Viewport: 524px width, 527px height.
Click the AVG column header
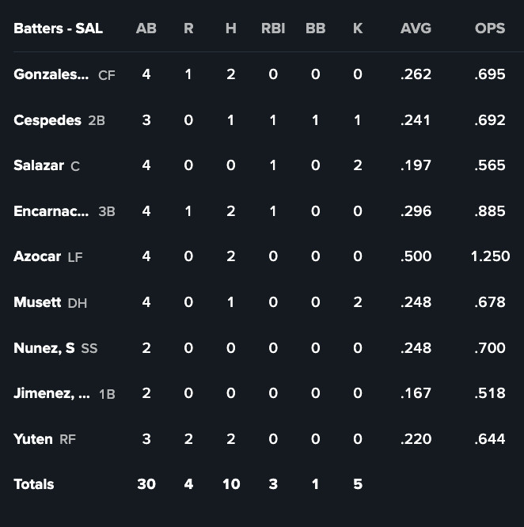click(416, 28)
